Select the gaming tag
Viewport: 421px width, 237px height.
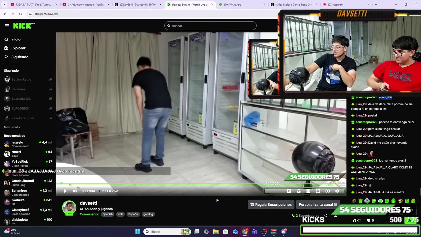[148, 214]
